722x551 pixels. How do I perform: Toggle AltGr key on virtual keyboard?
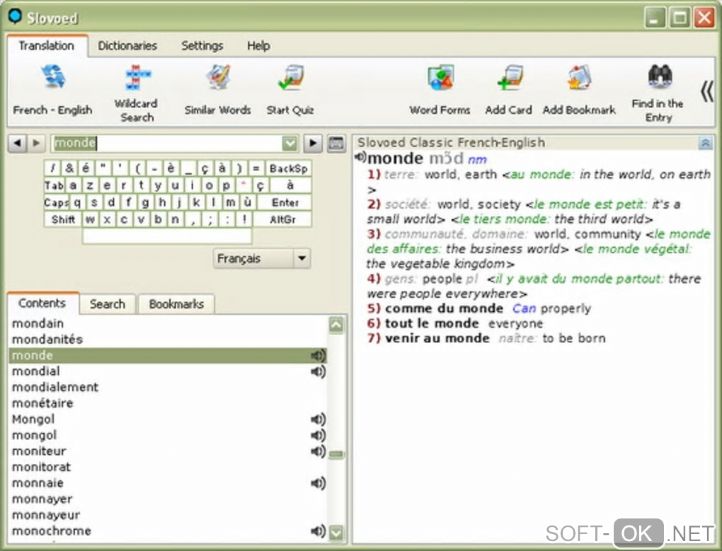pyautogui.click(x=282, y=219)
